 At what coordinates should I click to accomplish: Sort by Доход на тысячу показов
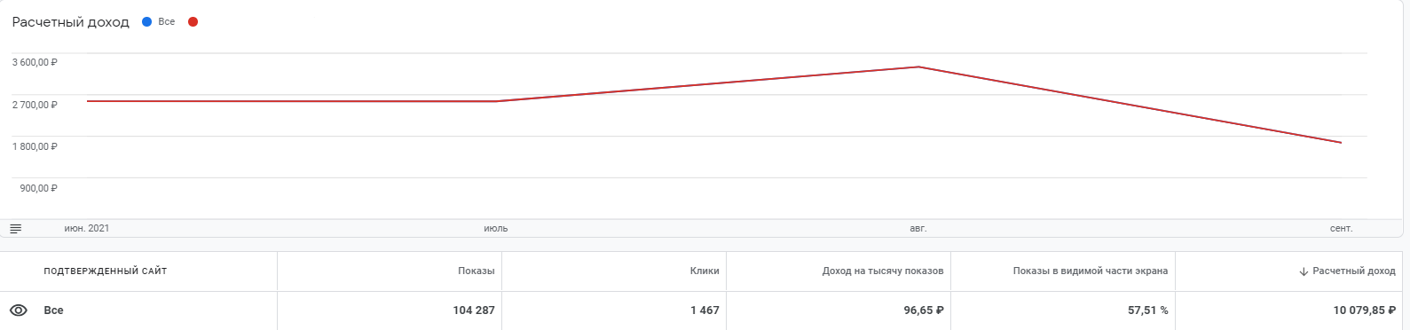883,271
